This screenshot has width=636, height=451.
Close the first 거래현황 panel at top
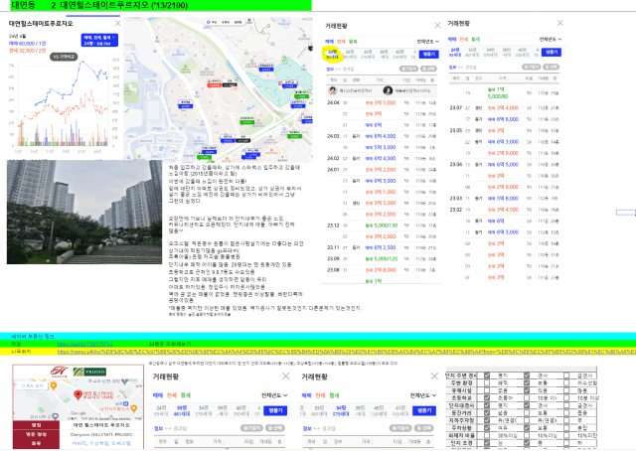tap(437, 26)
